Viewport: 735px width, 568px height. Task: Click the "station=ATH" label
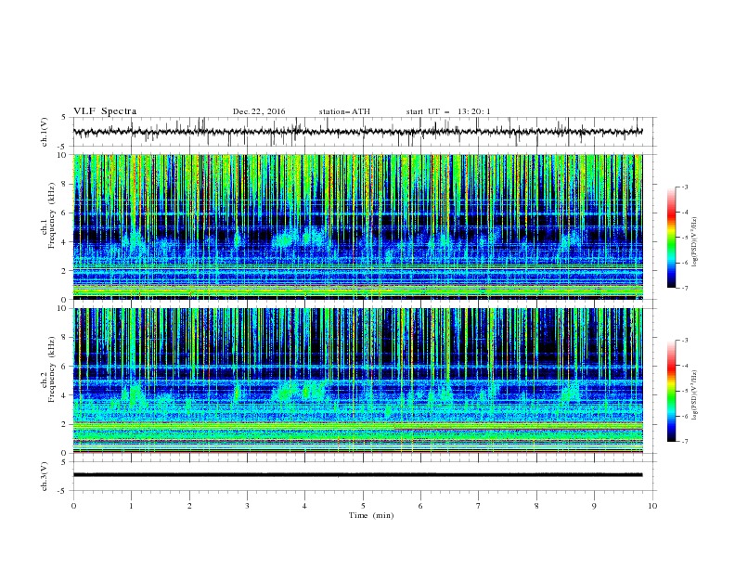(x=344, y=111)
